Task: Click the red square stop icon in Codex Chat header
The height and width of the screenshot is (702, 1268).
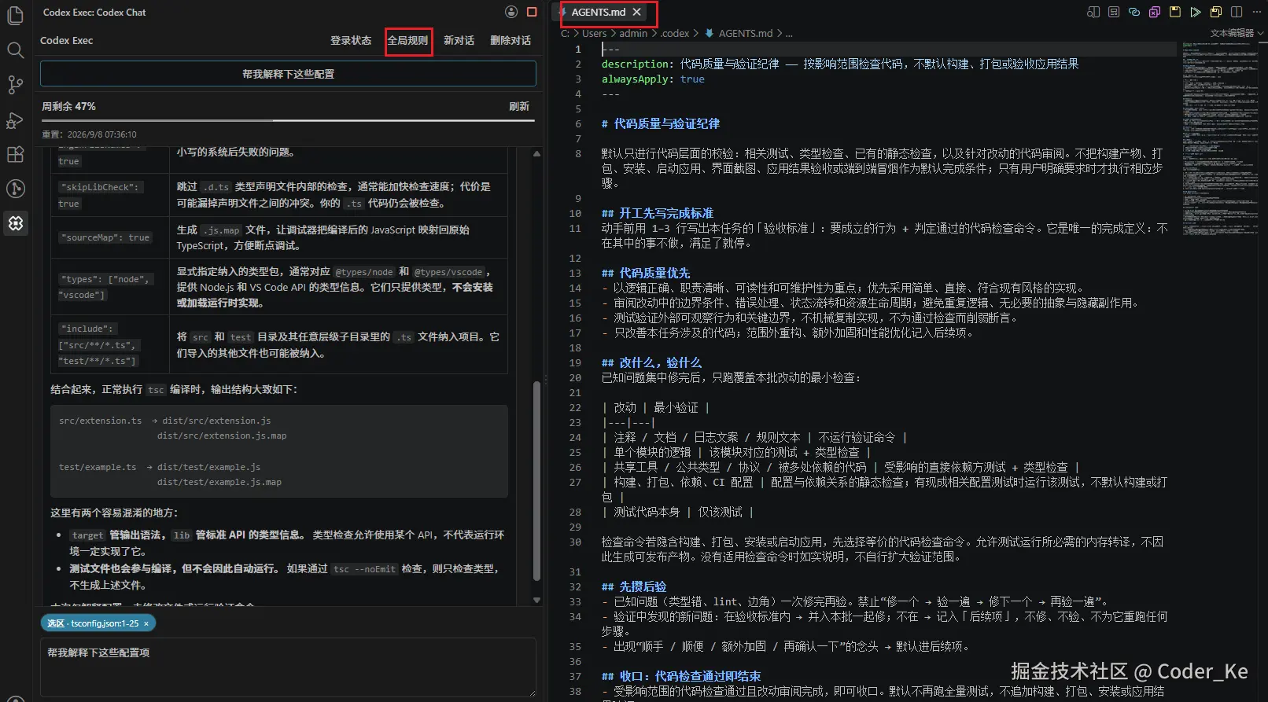Action: 532,12
